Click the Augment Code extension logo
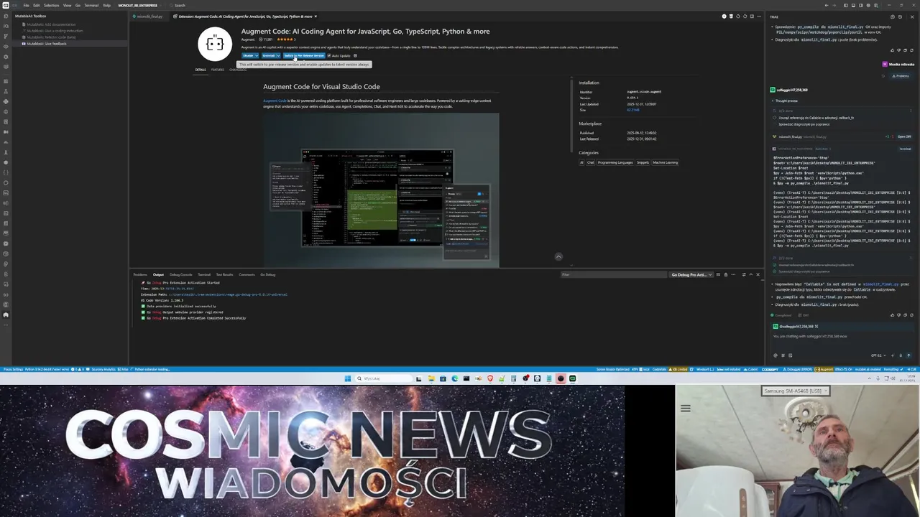 pyautogui.click(x=215, y=44)
